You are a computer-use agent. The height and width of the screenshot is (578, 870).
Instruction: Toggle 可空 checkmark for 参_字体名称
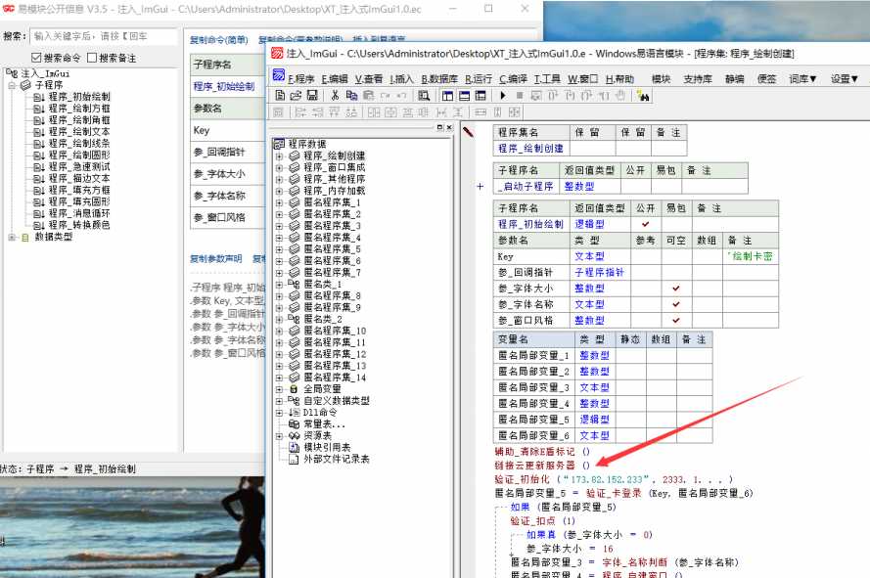point(676,304)
